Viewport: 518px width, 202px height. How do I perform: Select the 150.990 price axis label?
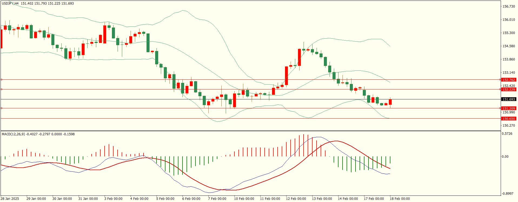(509, 112)
